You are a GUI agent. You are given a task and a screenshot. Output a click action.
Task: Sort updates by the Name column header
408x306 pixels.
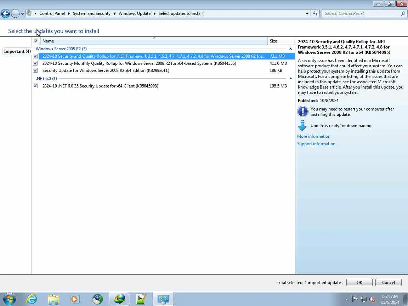153,41
